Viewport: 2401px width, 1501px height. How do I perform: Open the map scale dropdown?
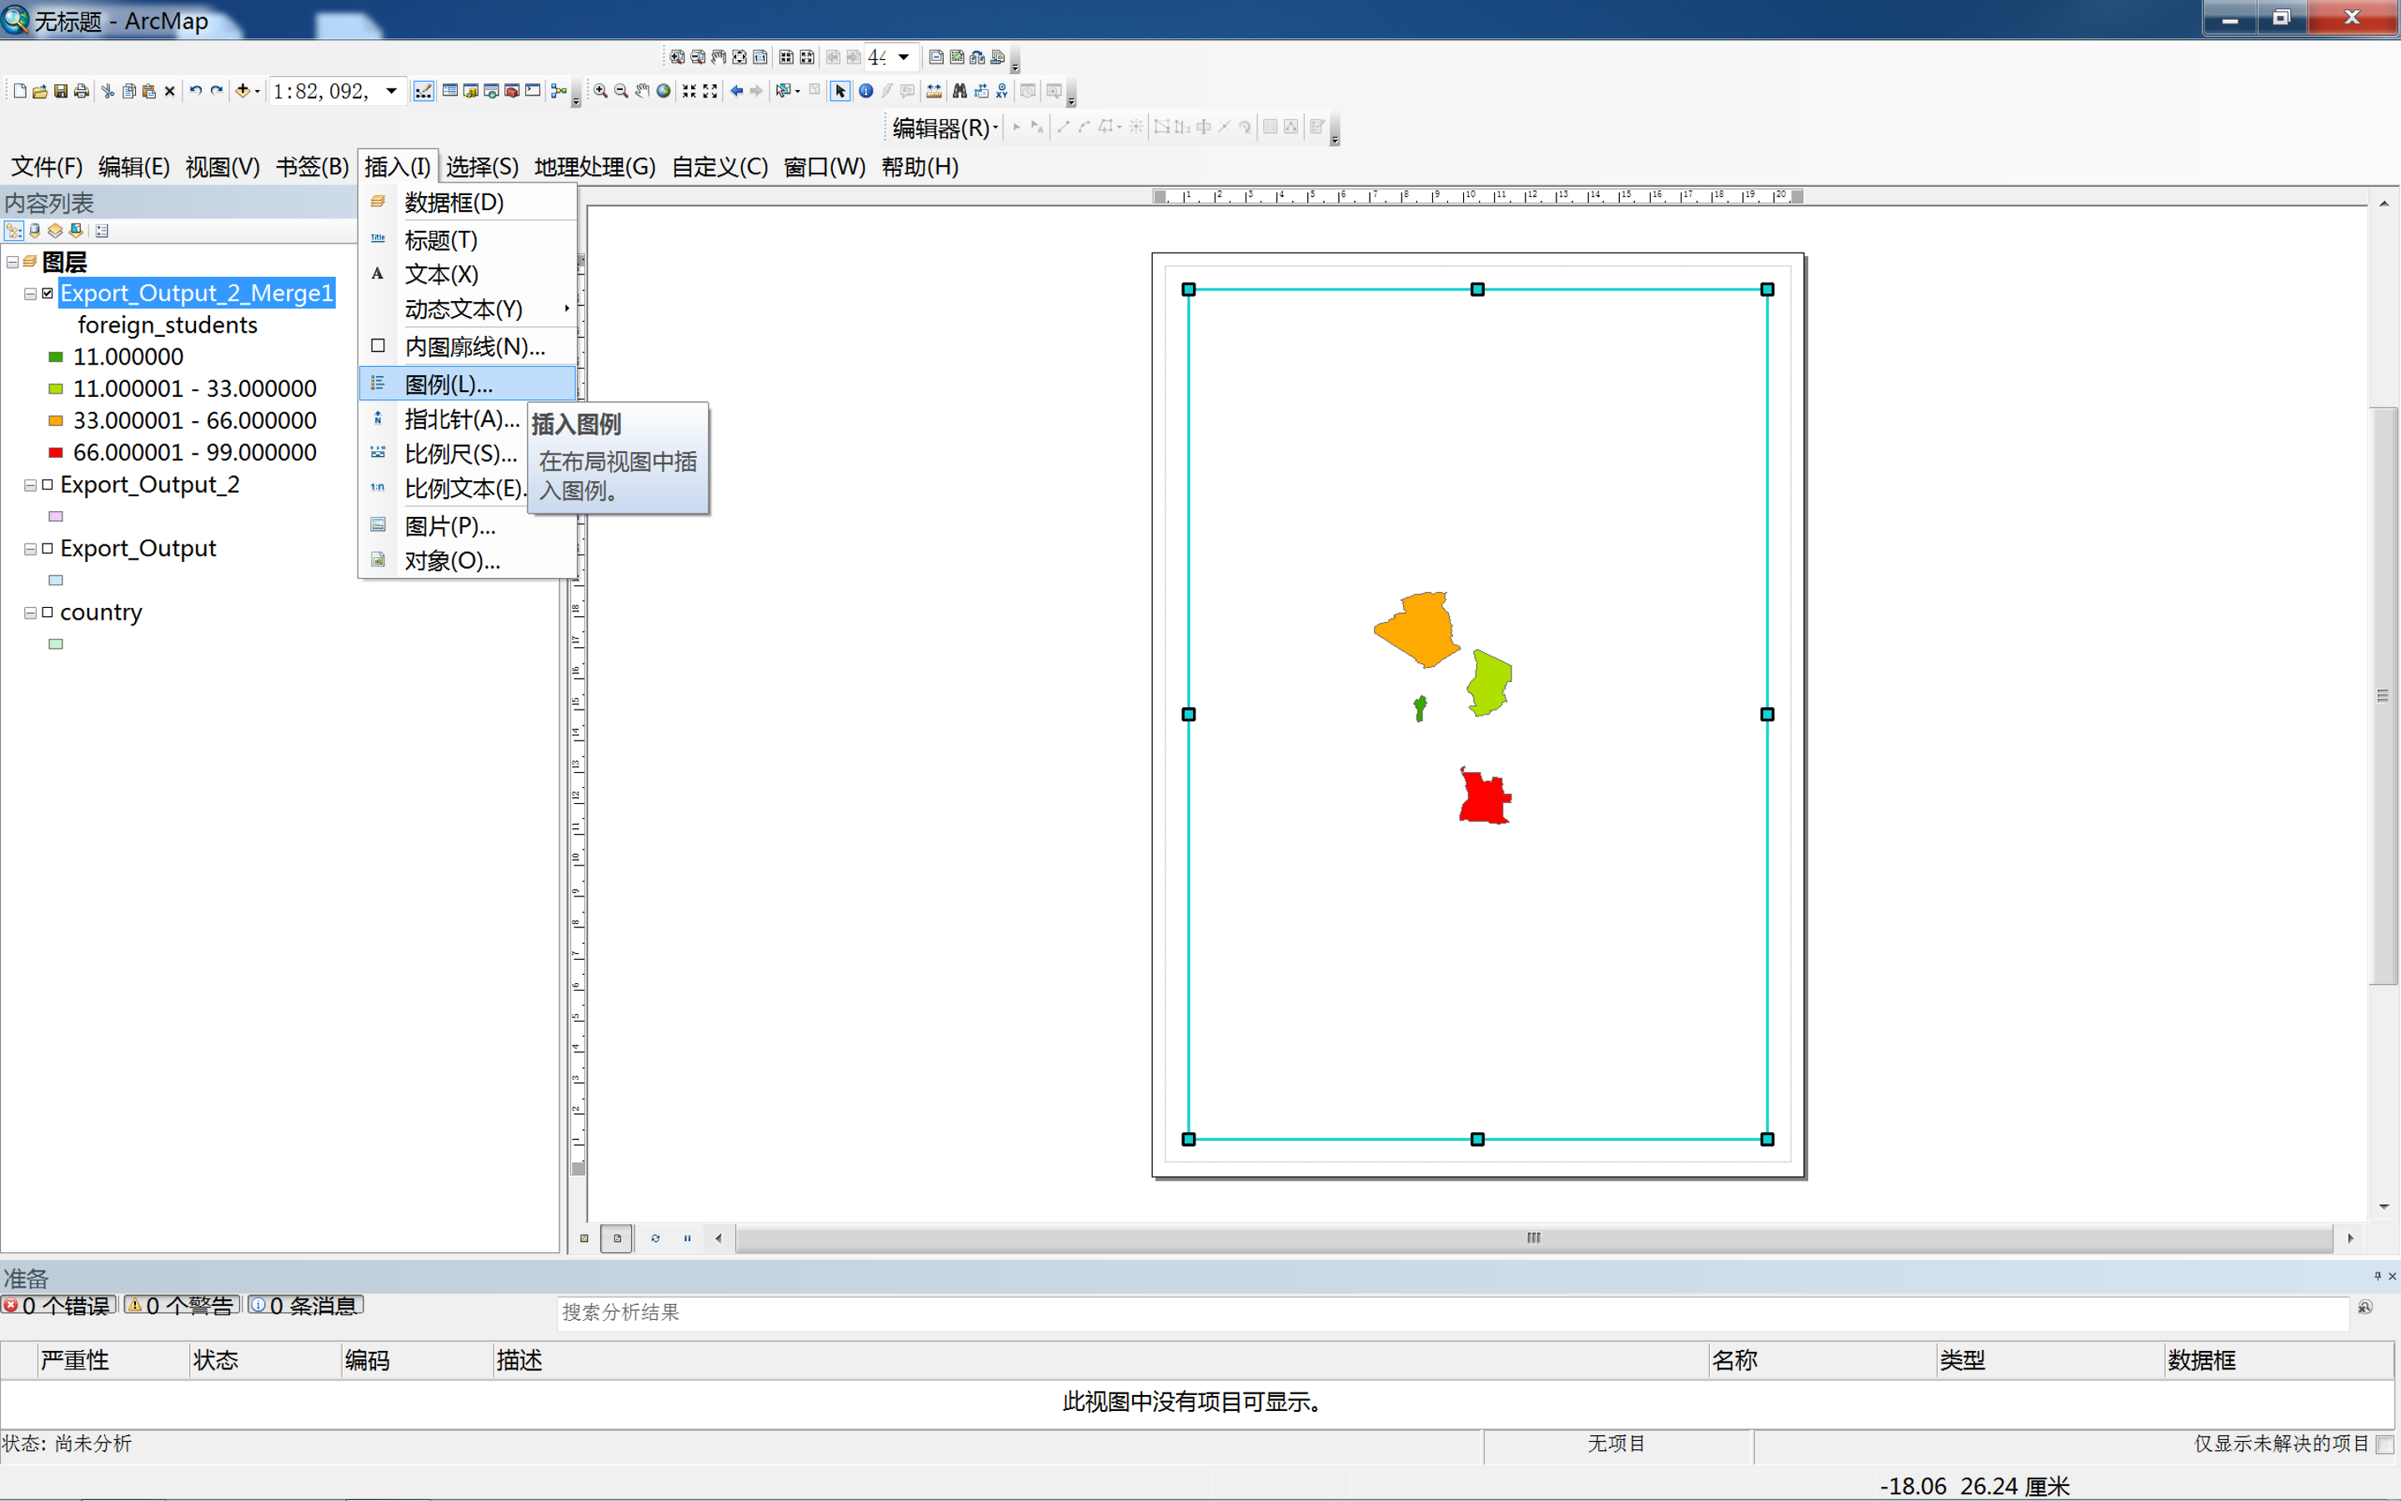tap(392, 92)
